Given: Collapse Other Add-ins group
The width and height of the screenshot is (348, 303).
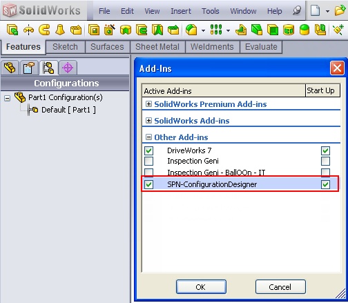Looking at the screenshot, I should click(x=148, y=137).
